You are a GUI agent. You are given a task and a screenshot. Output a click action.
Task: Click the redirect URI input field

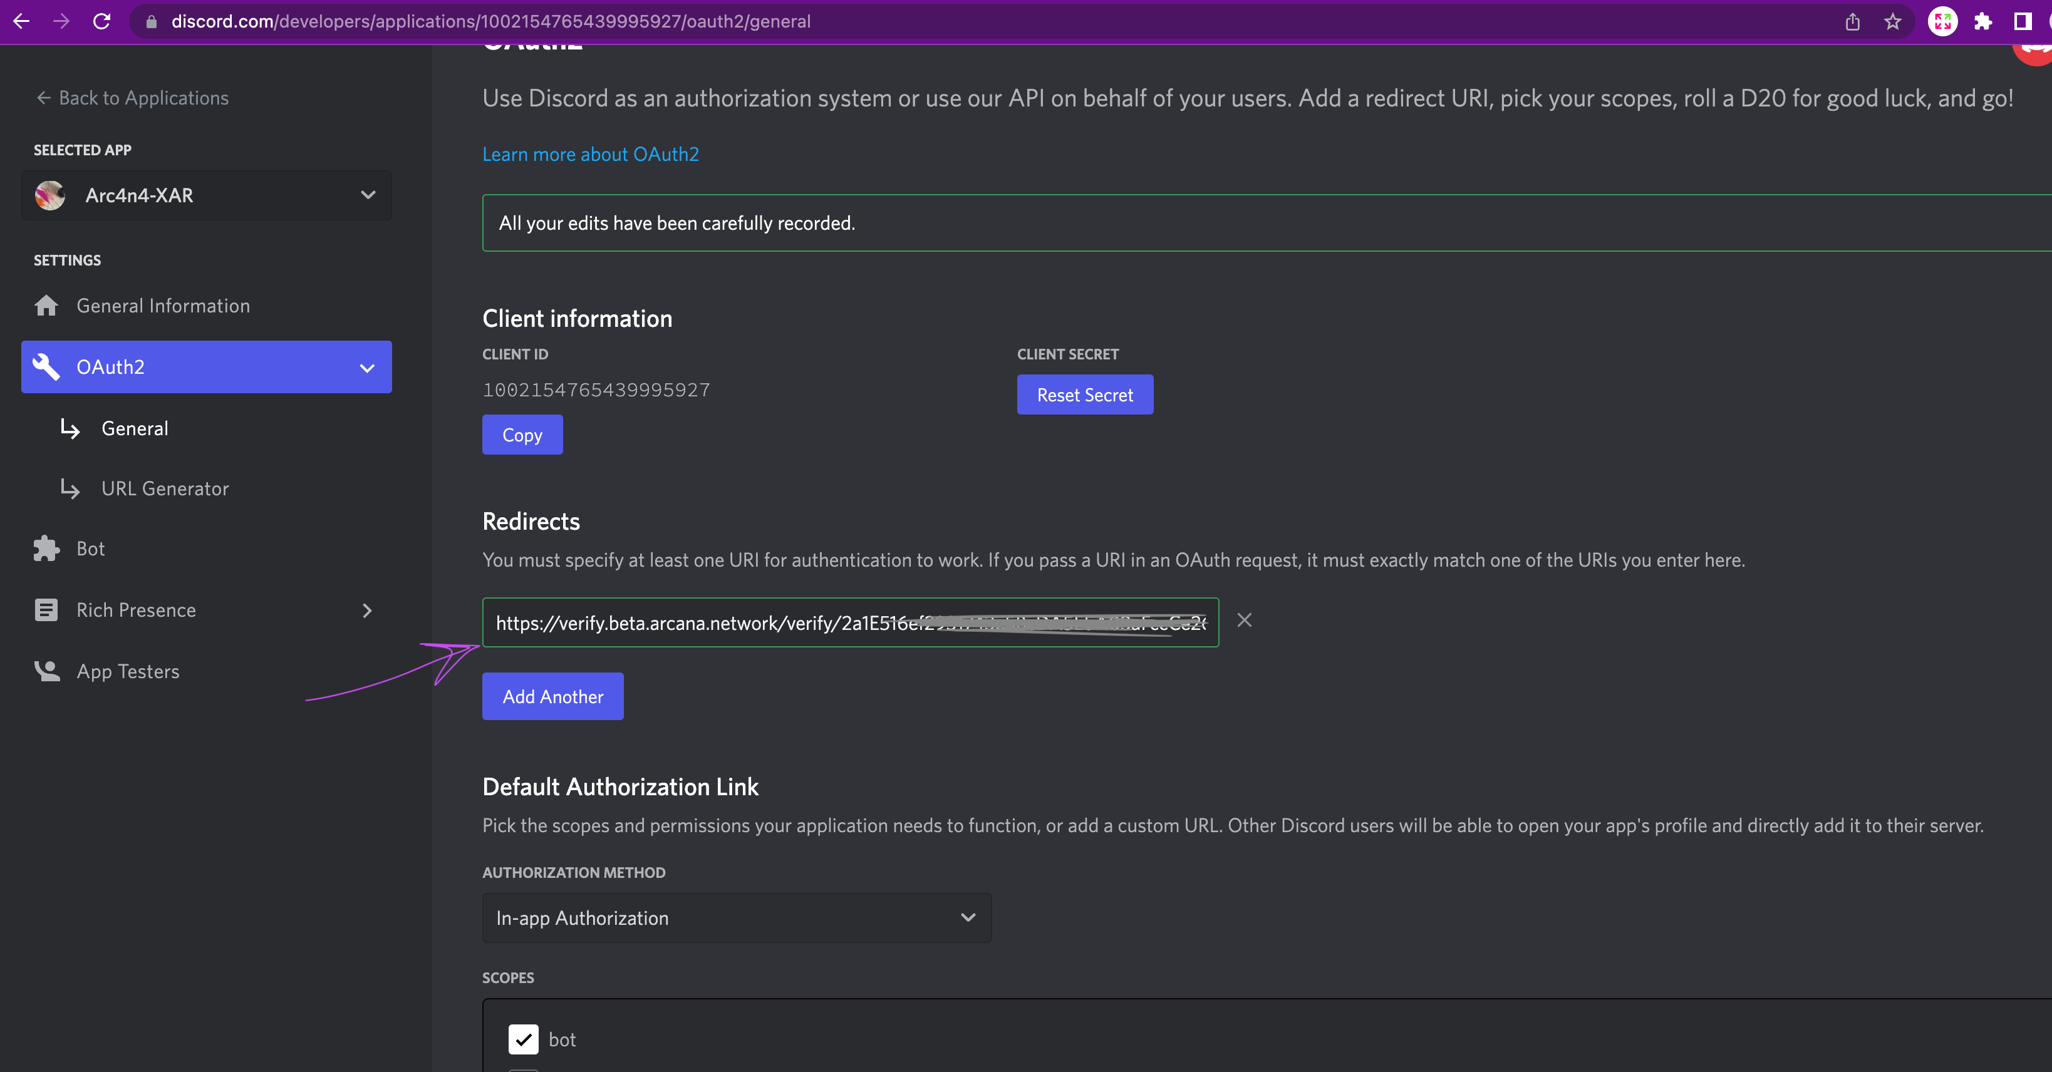tap(851, 622)
